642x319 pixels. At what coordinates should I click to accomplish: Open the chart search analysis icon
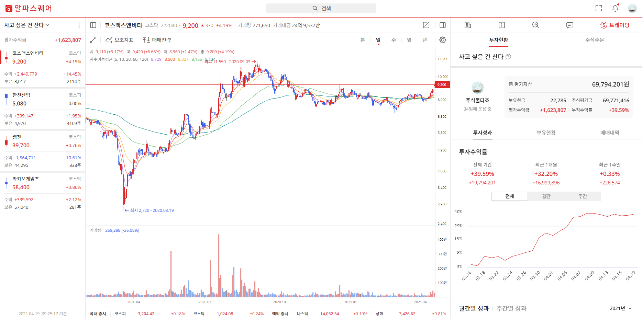click(535, 25)
